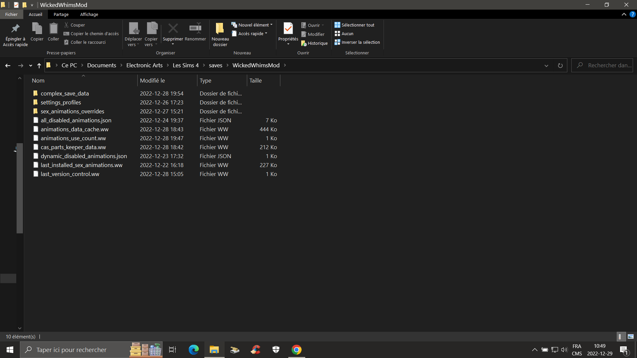Navigate to Electronic Arts in breadcrumb
Screen dimensions: 637x358
144,65
